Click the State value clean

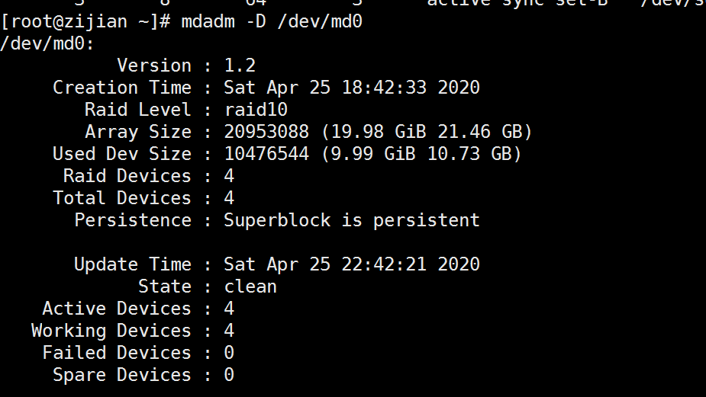pos(250,287)
